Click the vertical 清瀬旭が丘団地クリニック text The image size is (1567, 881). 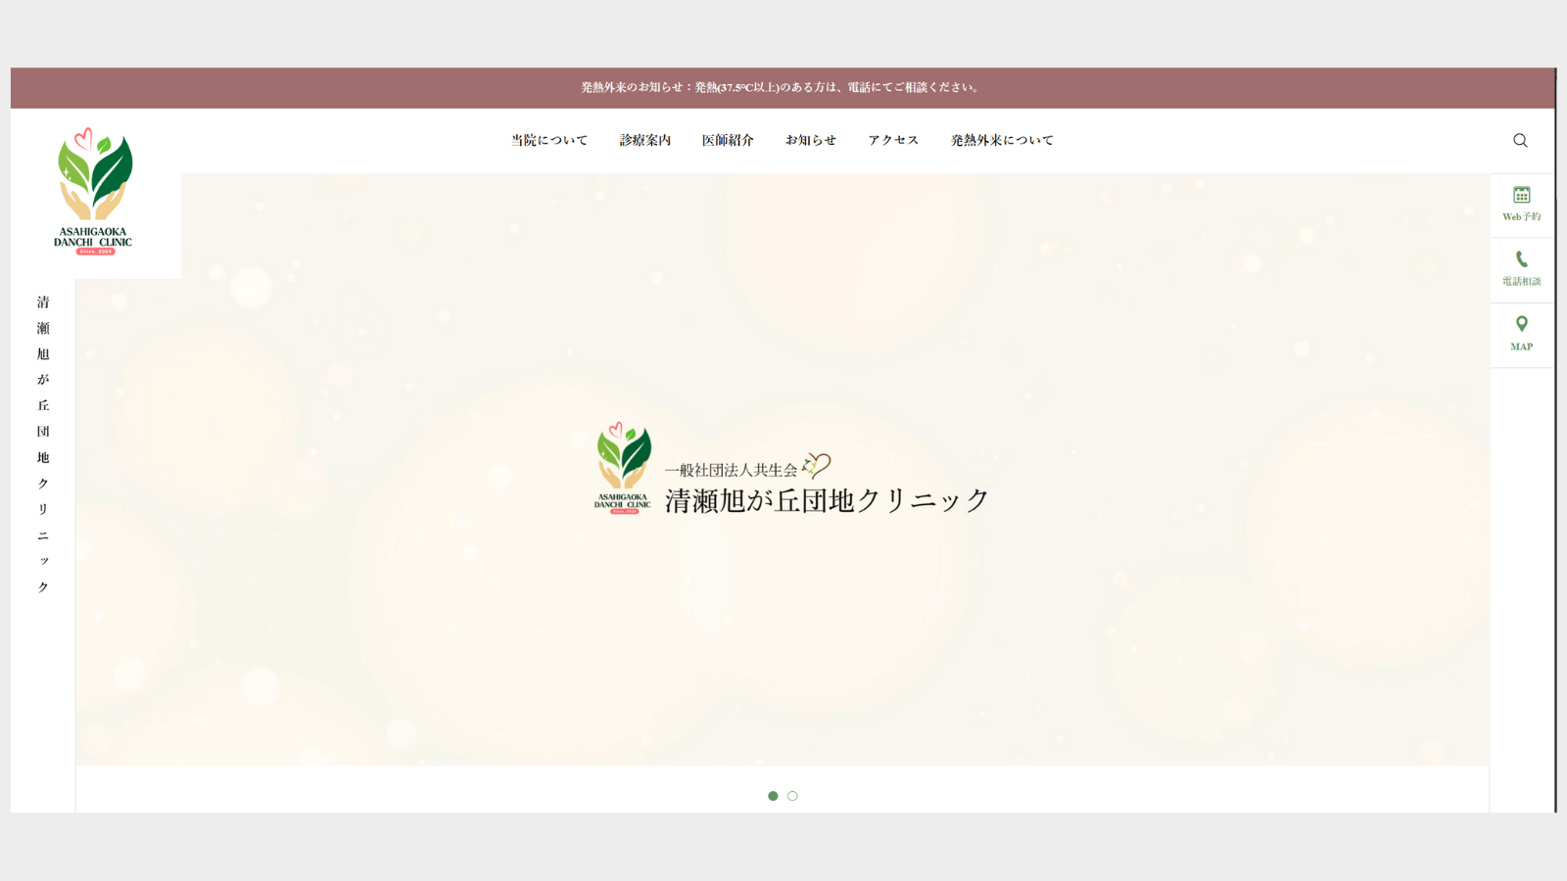(42, 443)
